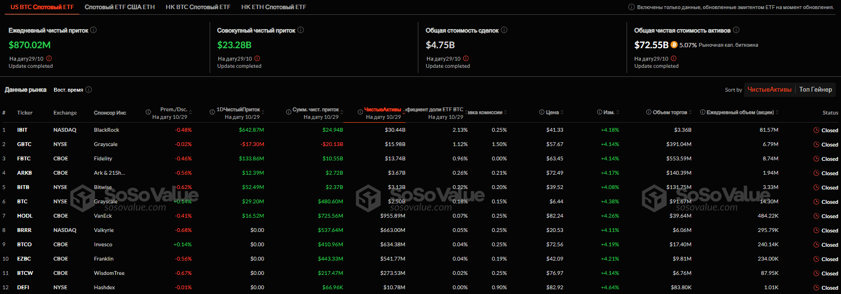Click the Status column header
The width and height of the screenshot is (841, 294).
[x=830, y=113]
